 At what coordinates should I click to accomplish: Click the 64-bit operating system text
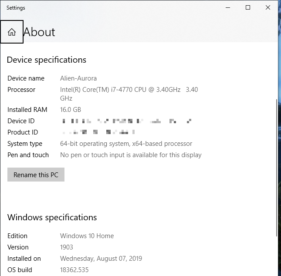click(126, 144)
